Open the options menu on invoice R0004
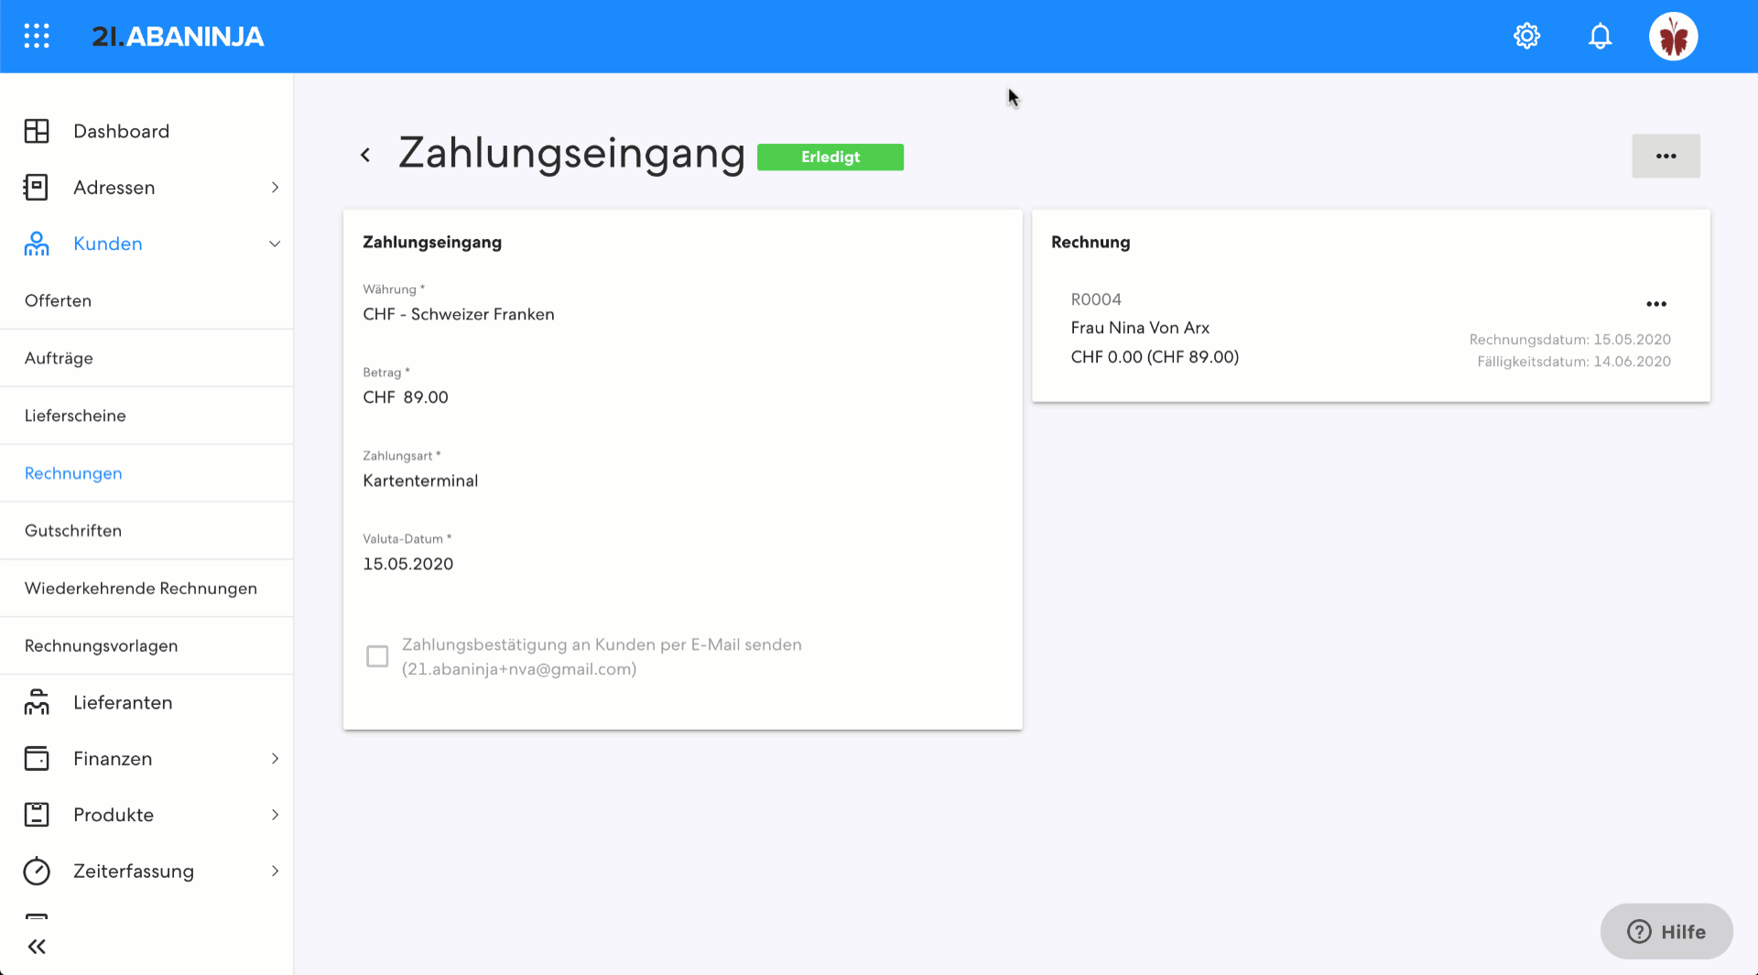Screen dimensions: 1758x975 point(1656,303)
